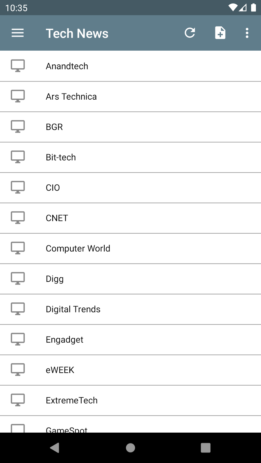Image resolution: width=261 pixels, height=463 pixels.
Task: Open the Ars Technica feed
Action: click(x=71, y=97)
